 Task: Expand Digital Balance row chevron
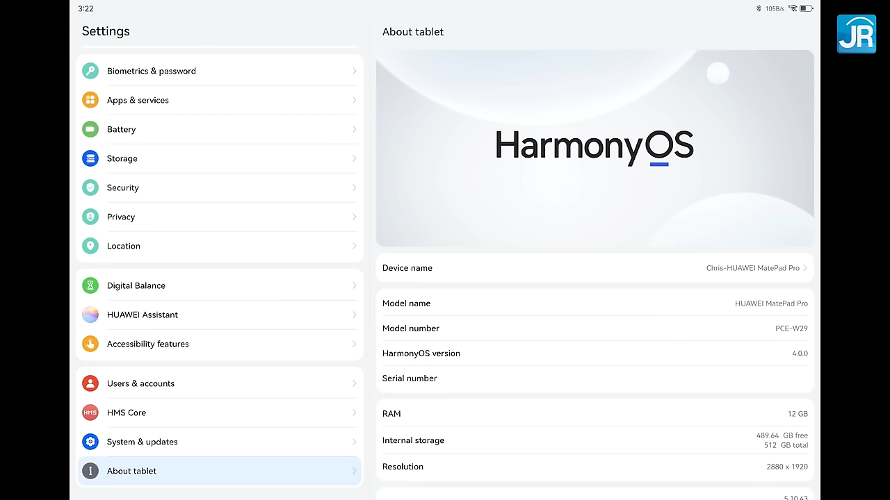coord(354,285)
